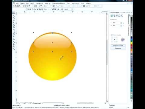Click the Import toolbar icon
Viewport: 145px width, 109px height.
point(53,9)
